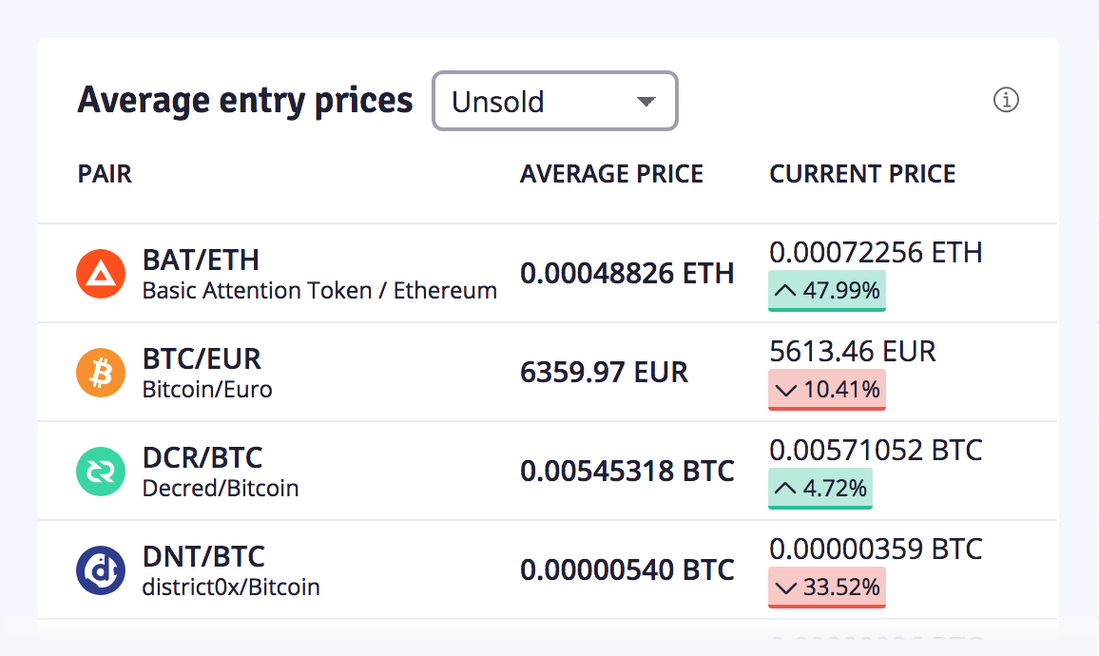Click the Decred green icon
The width and height of the screenshot is (1099, 656).
(101, 471)
